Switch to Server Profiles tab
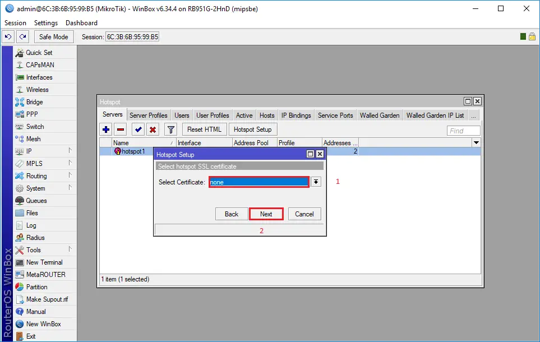 [x=149, y=115]
